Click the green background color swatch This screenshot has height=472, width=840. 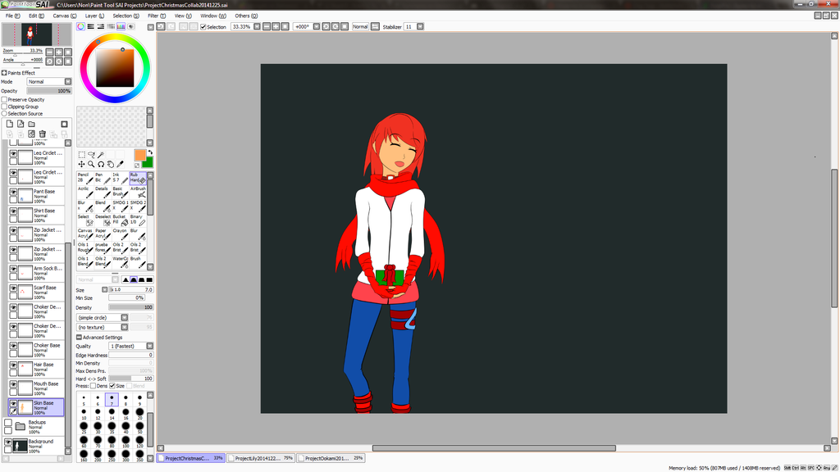click(148, 163)
